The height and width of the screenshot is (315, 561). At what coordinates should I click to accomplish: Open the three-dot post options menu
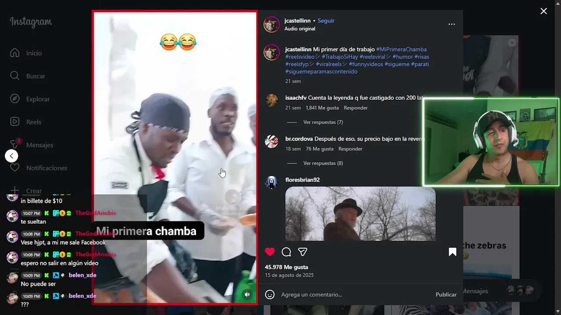click(x=451, y=24)
